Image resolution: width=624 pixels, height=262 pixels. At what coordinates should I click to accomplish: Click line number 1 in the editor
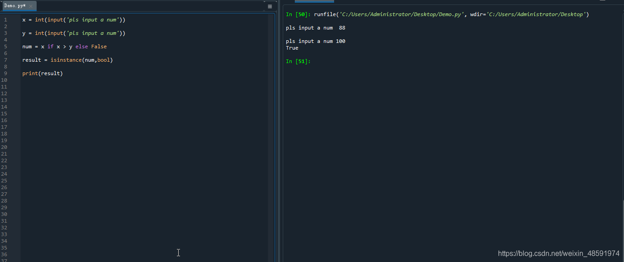pos(5,19)
